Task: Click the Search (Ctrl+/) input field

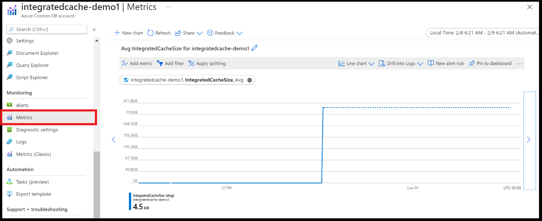Action: tap(46, 29)
